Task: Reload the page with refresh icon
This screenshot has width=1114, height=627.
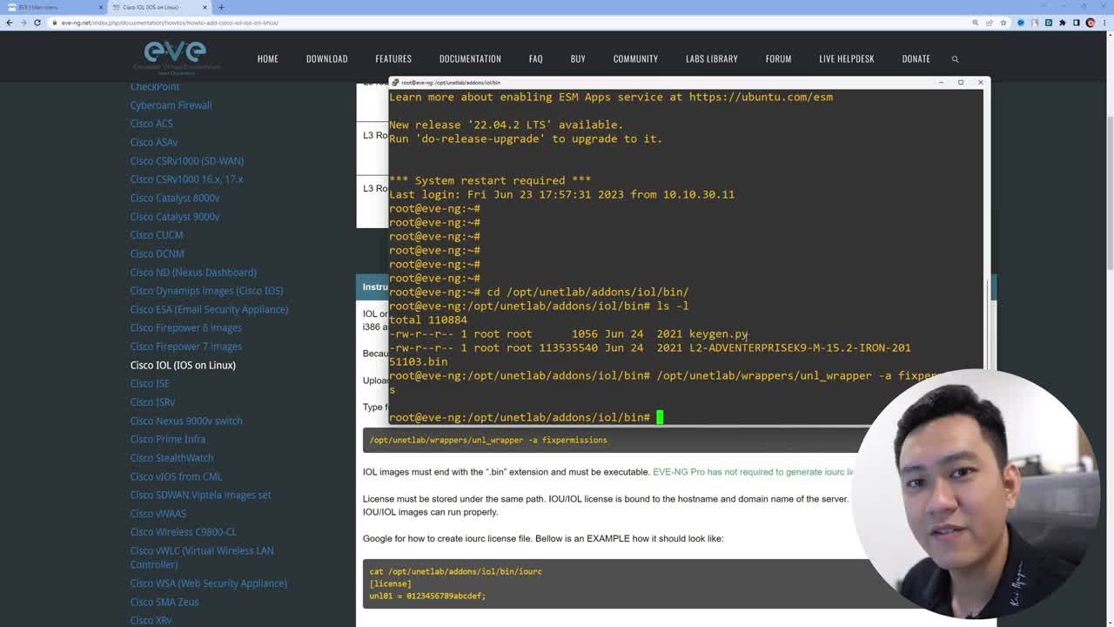Action: point(37,23)
